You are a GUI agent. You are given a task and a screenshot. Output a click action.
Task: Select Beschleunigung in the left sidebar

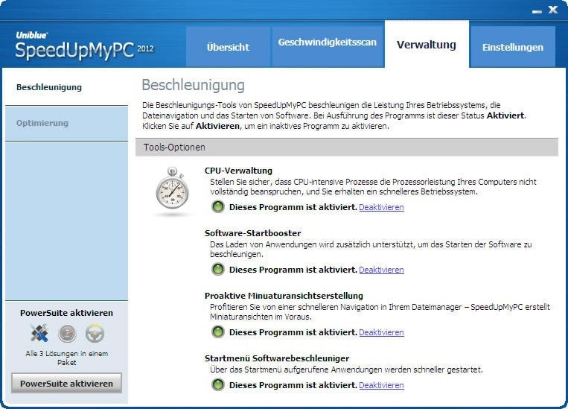(x=67, y=87)
